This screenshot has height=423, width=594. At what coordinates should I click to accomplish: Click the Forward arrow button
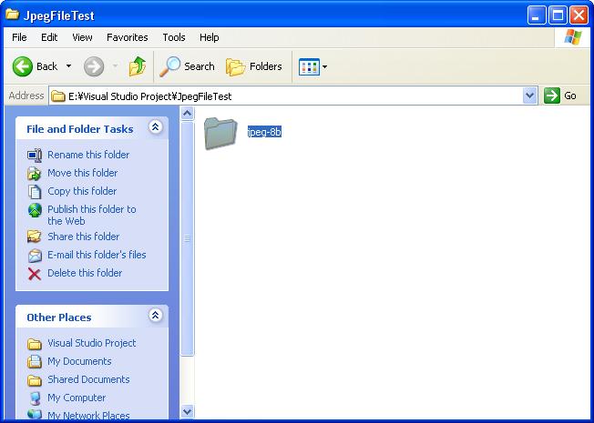point(93,66)
